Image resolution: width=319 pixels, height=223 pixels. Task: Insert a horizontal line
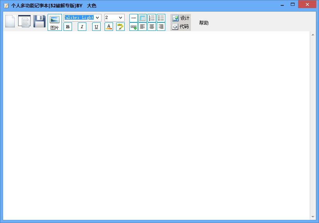[134, 18]
